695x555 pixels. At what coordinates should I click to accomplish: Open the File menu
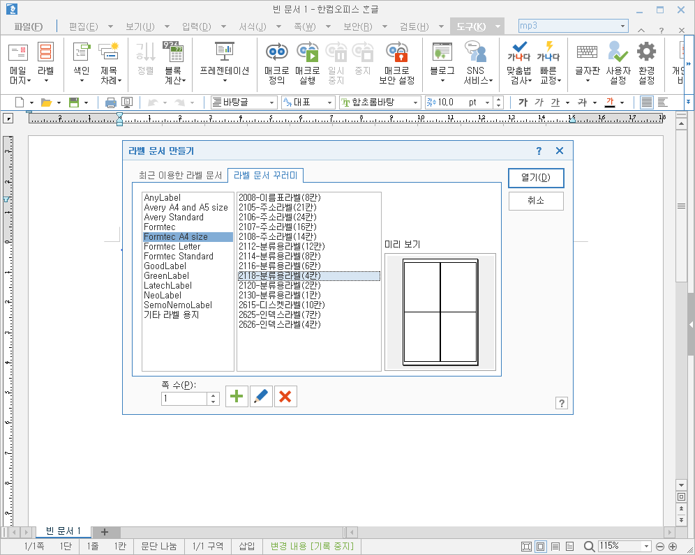(x=28, y=27)
